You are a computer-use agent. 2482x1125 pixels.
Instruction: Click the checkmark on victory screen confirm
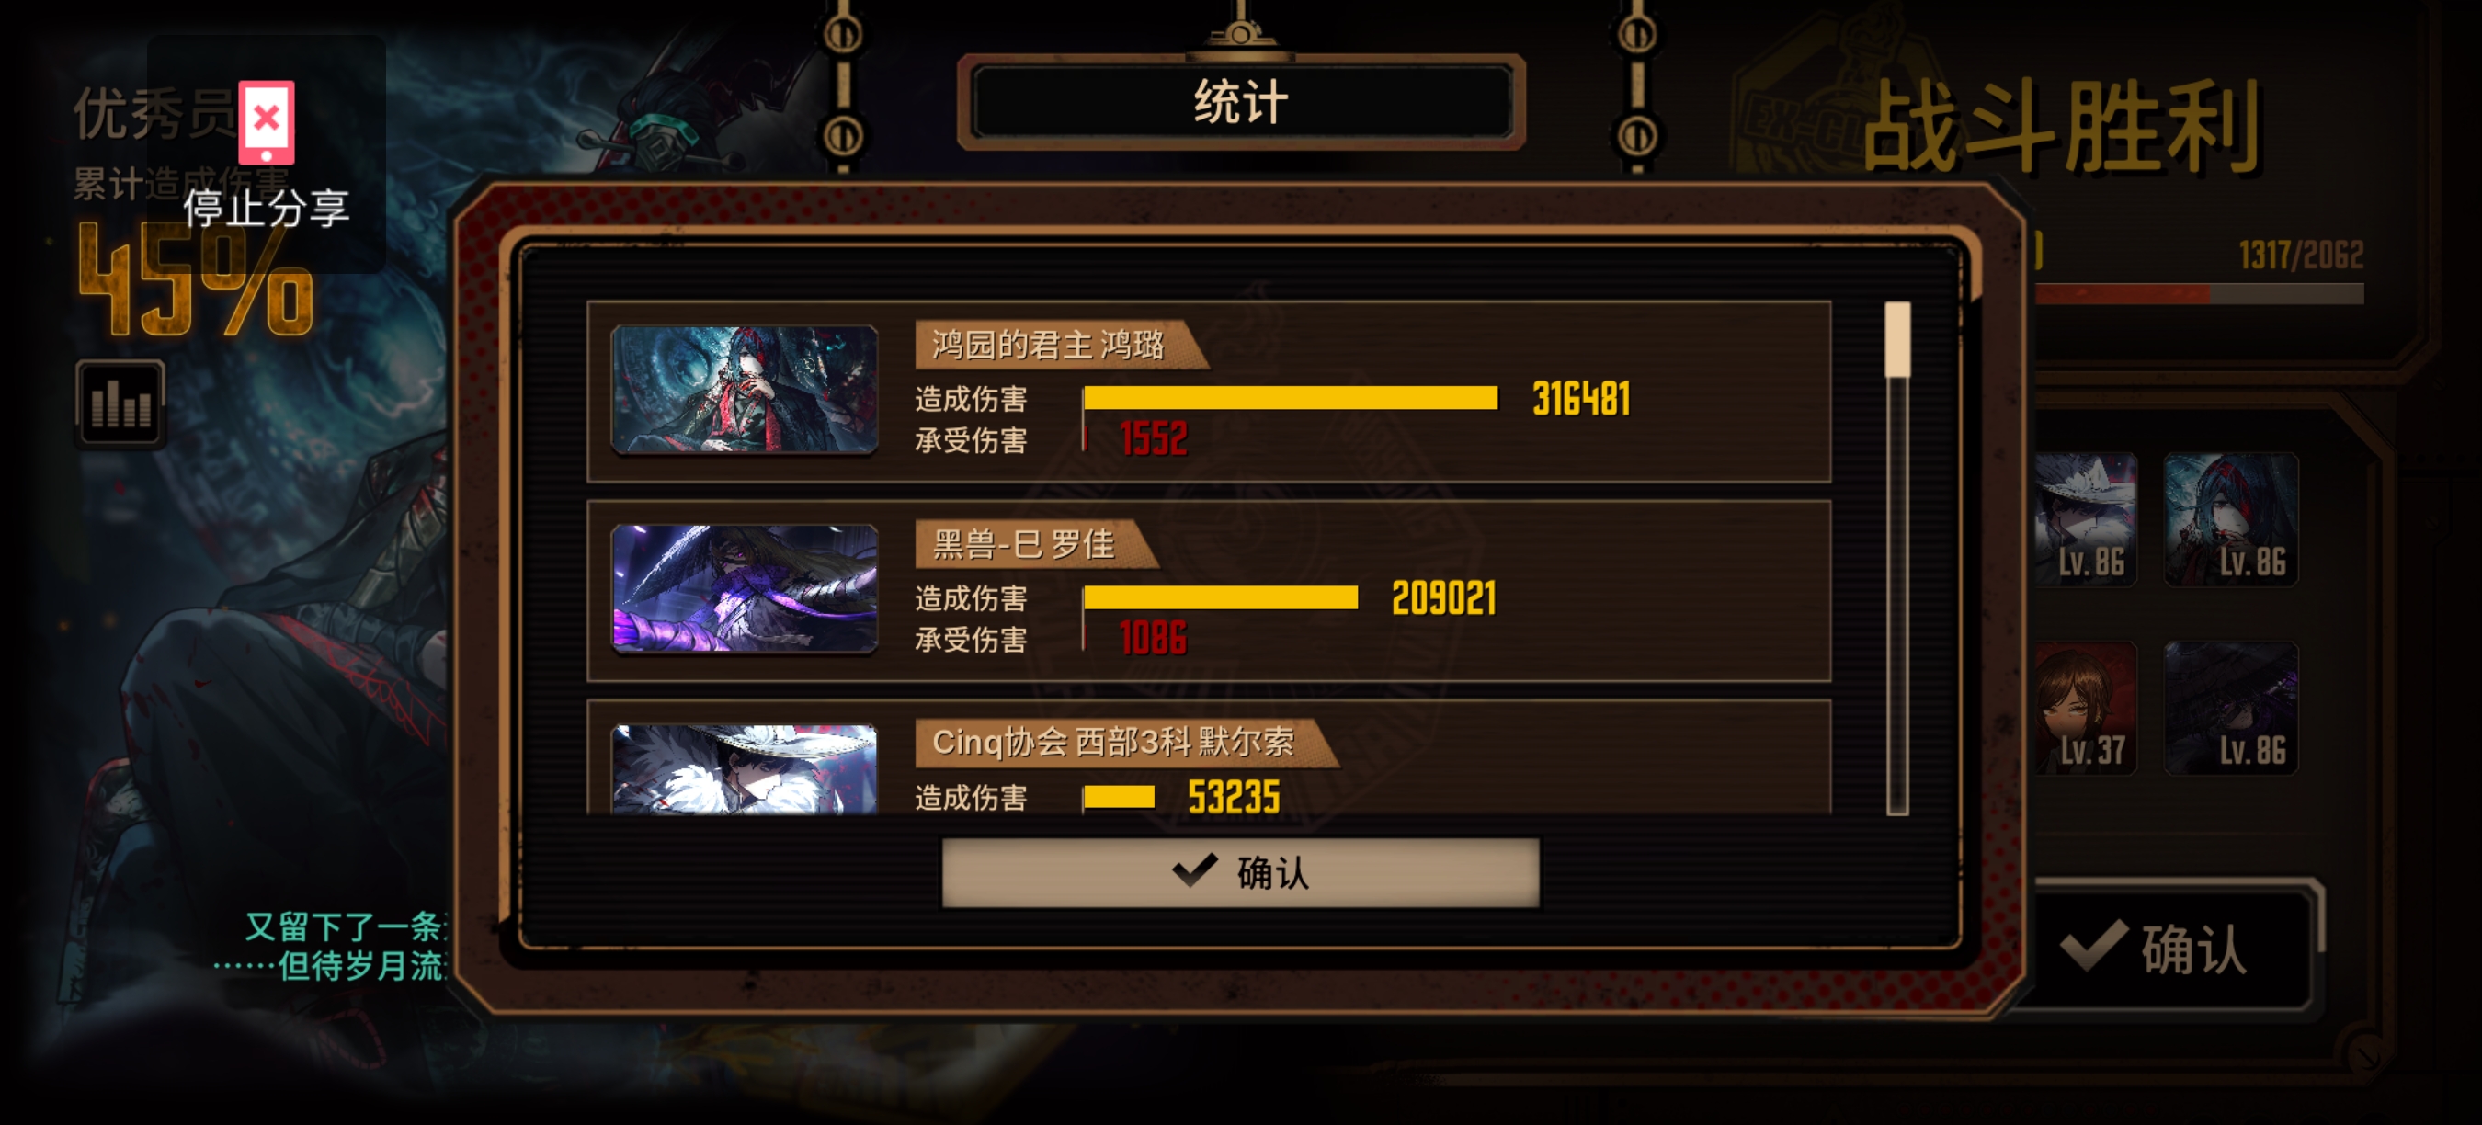click(2094, 946)
